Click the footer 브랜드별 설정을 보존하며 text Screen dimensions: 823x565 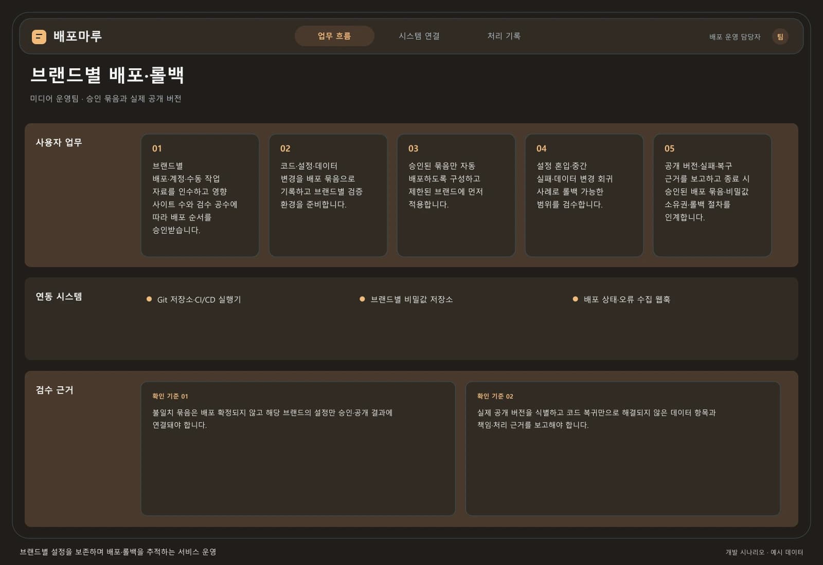(x=118, y=552)
